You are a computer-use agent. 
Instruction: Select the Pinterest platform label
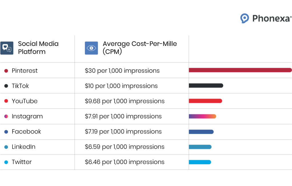25,71
